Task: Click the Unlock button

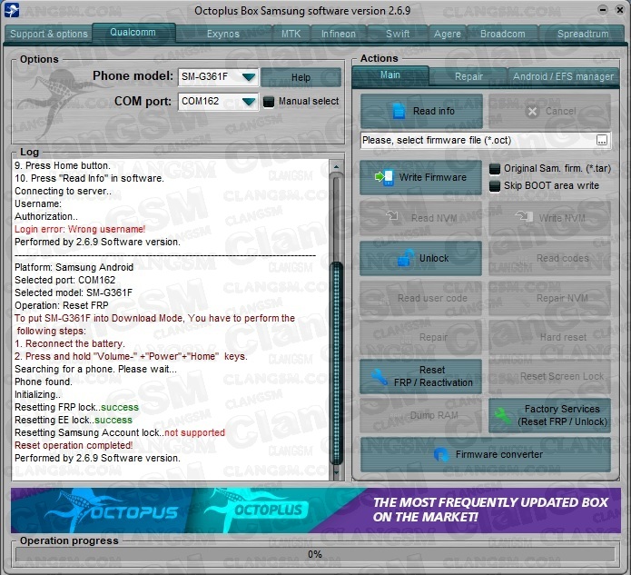Action: coord(420,258)
